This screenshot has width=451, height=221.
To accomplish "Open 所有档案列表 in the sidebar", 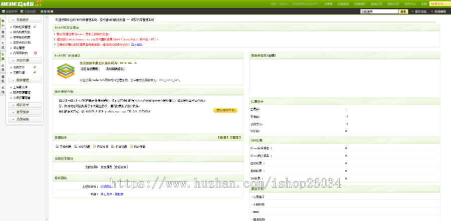I will (22, 32).
